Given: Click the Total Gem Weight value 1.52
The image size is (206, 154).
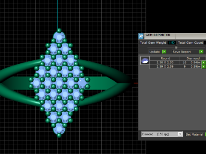Looking at the screenshot, I should click(172, 43).
